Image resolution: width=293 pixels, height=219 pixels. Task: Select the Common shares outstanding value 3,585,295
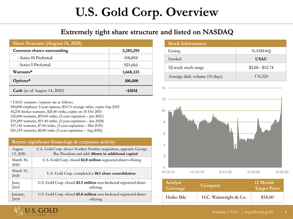[131, 51]
